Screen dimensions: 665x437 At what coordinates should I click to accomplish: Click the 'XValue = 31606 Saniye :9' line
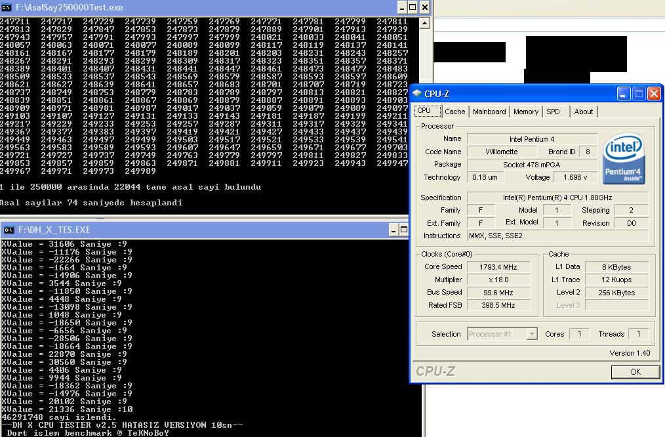tap(64, 244)
